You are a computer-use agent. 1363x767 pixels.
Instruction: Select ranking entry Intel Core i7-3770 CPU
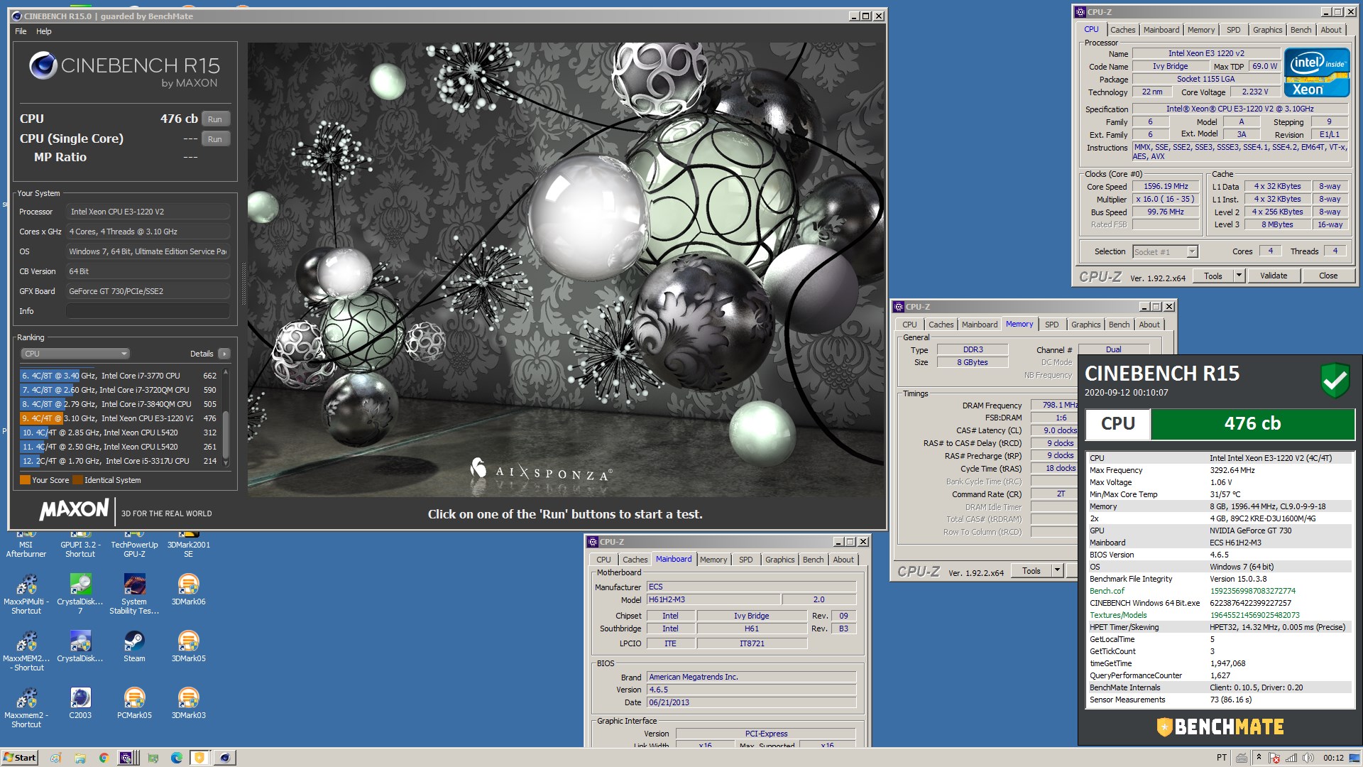point(119,376)
